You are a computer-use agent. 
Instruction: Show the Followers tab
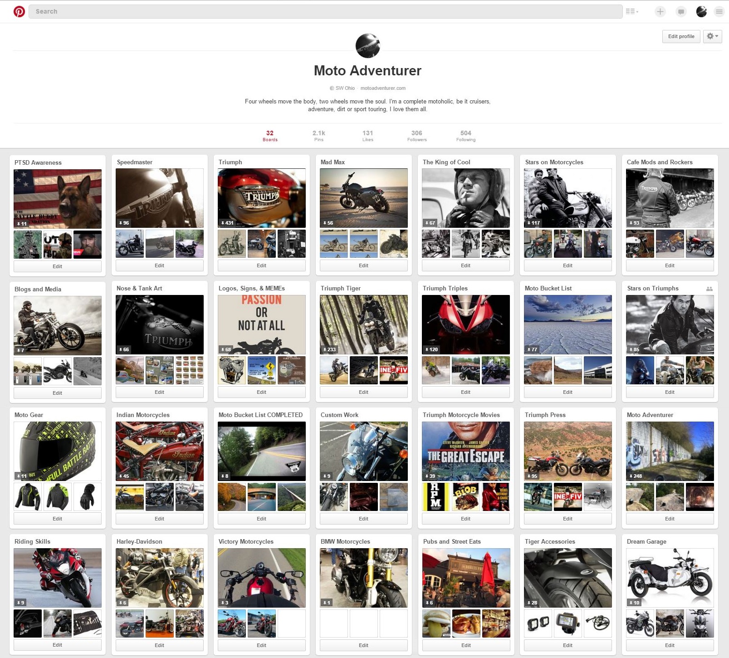[417, 136]
